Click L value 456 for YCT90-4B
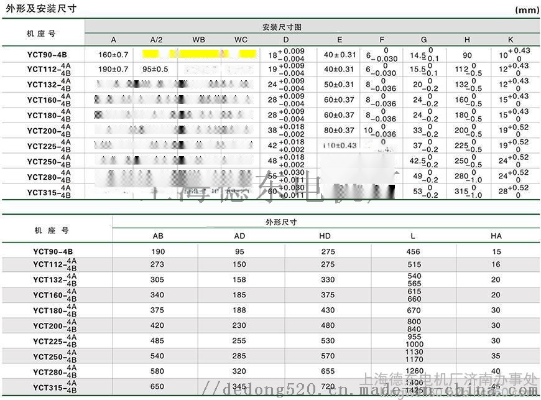 pos(414,251)
